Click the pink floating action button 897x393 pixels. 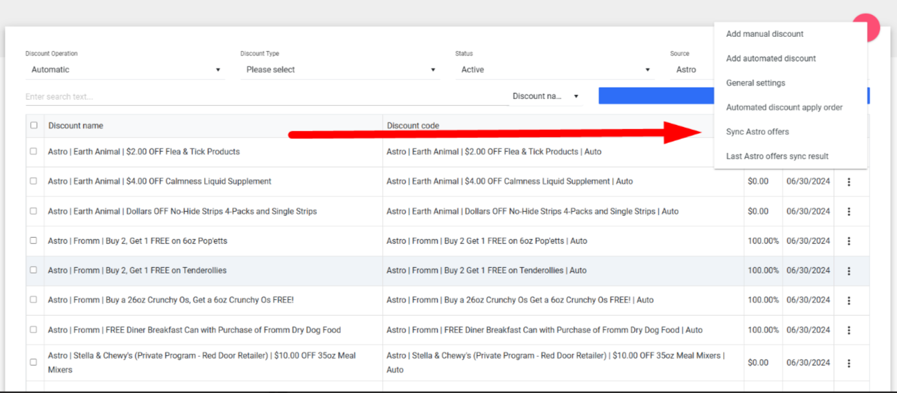coord(872,27)
